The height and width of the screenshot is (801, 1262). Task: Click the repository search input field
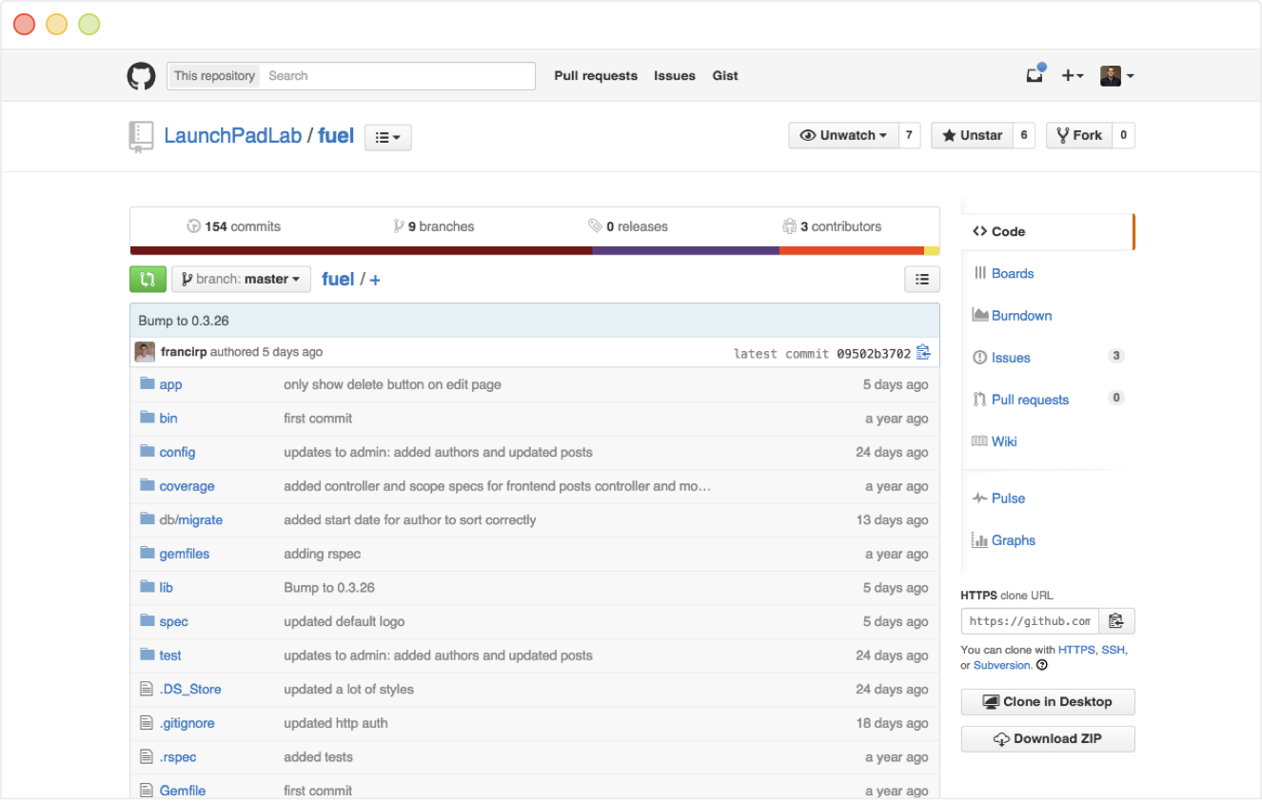(x=397, y=76)
